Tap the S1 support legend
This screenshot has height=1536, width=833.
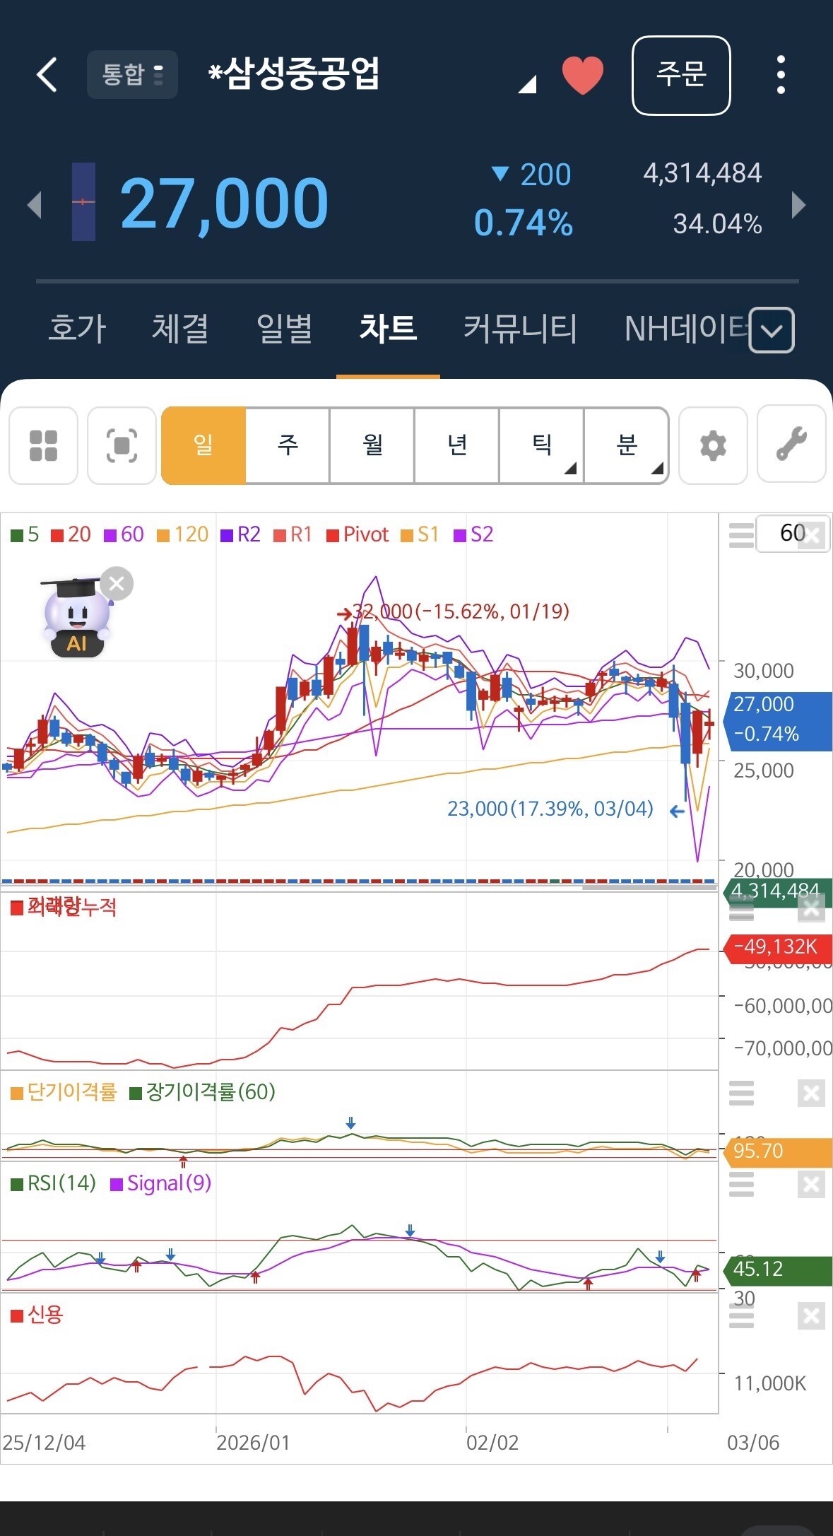point(420,534)
